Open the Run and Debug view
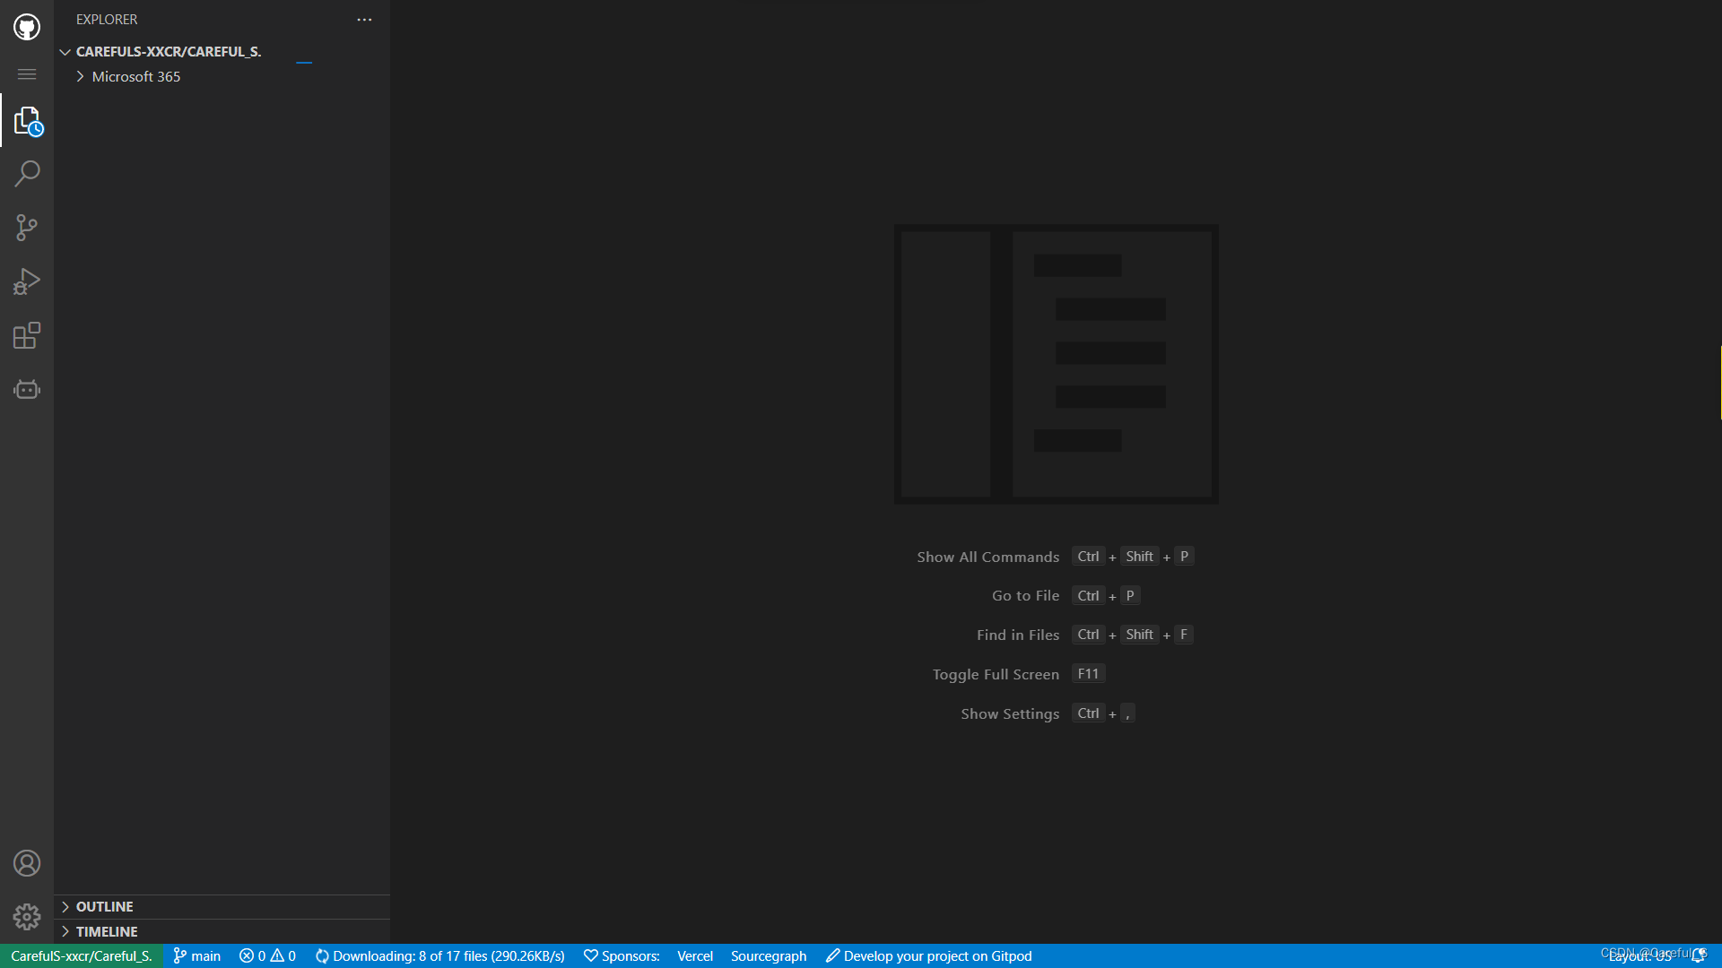The image size is (1722, 968). [27, 281]
